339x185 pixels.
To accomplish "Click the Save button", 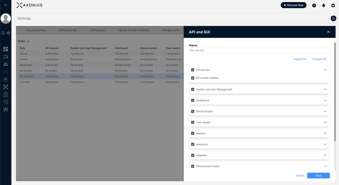I will coord(318,176).
